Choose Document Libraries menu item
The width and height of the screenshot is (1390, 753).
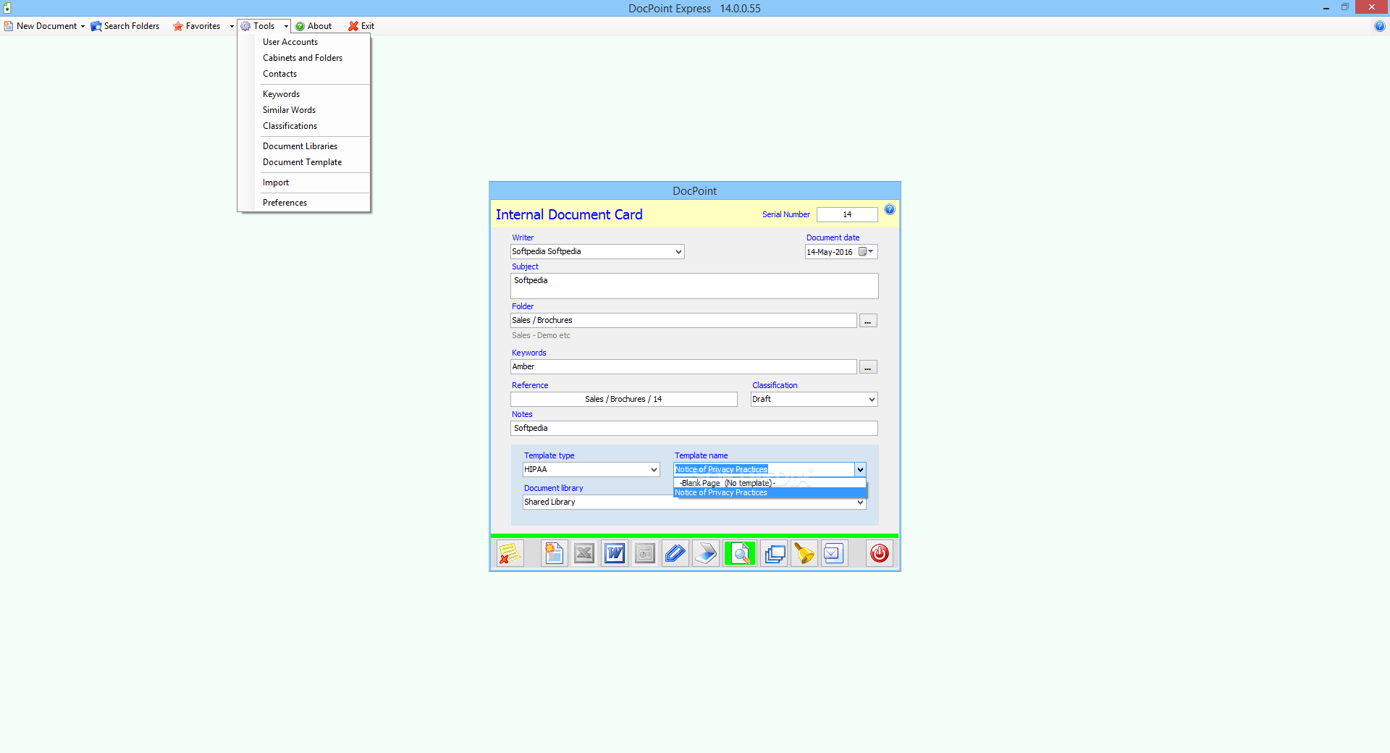point(300,146)
